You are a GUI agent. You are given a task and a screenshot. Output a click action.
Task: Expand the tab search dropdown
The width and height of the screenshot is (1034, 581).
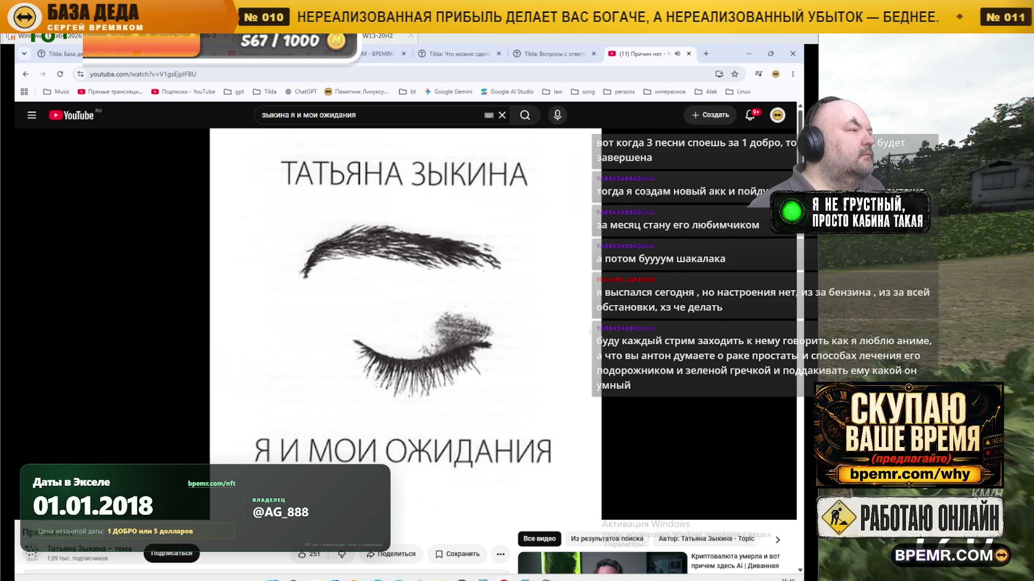point(24,54)
